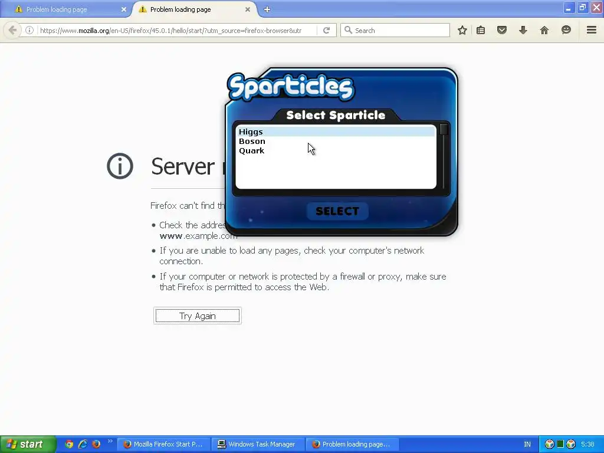Choose Boson in the Sparticle list
This screenshot has height=453, width=604.
pyautogui.click(x=335, y=141)
